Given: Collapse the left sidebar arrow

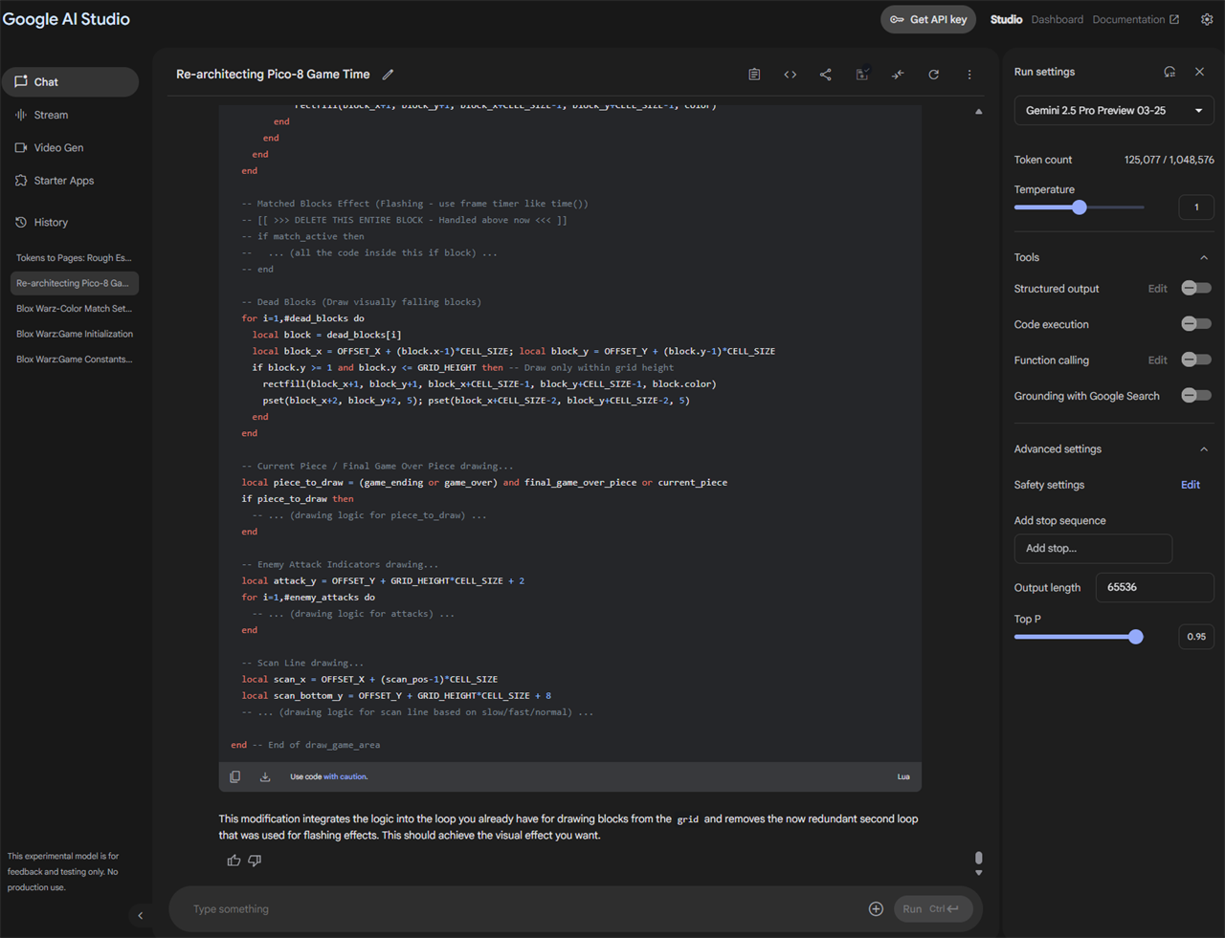Looking at the screenshot, I should pyautogui.click(x=141, y=916).
